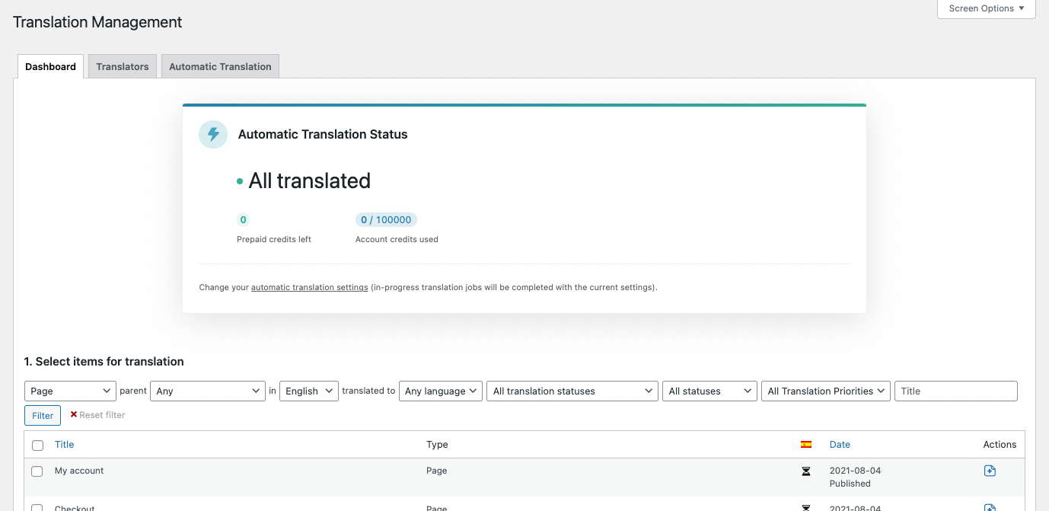Tick the select-all checkbox in table header
This screenshot has height=511, width=1049.
click(x=37, y=446)
